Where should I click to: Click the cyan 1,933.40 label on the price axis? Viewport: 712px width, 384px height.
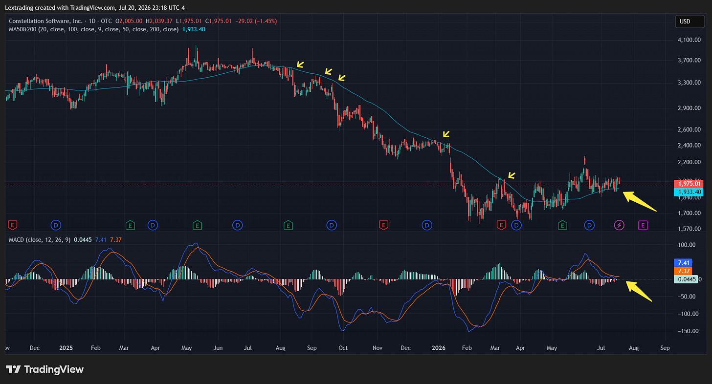click(x=690, y=192)
